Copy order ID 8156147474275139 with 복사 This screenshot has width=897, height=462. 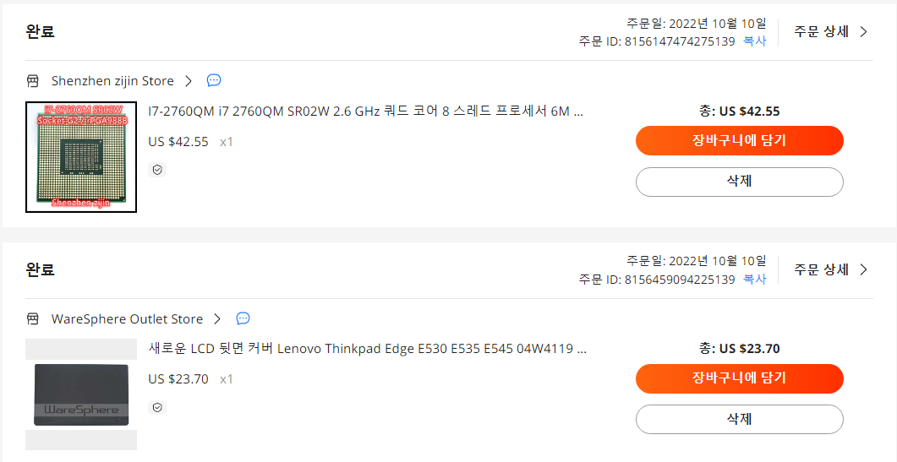click(755, 41)
